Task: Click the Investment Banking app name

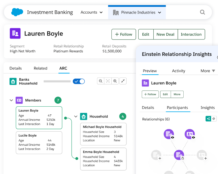Action: [50, 12]
